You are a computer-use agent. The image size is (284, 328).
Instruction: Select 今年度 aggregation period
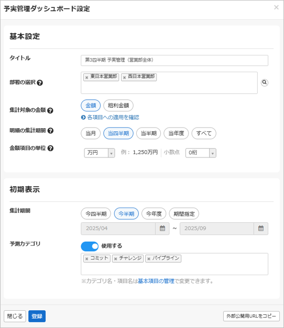154,213
